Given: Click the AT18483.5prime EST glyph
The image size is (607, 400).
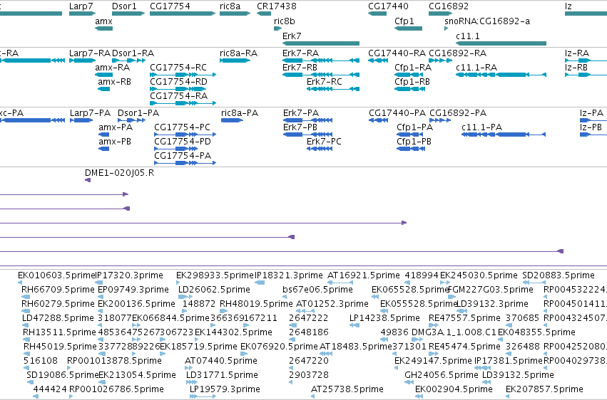Looking at the screenshot, I should tap(326, 354).
